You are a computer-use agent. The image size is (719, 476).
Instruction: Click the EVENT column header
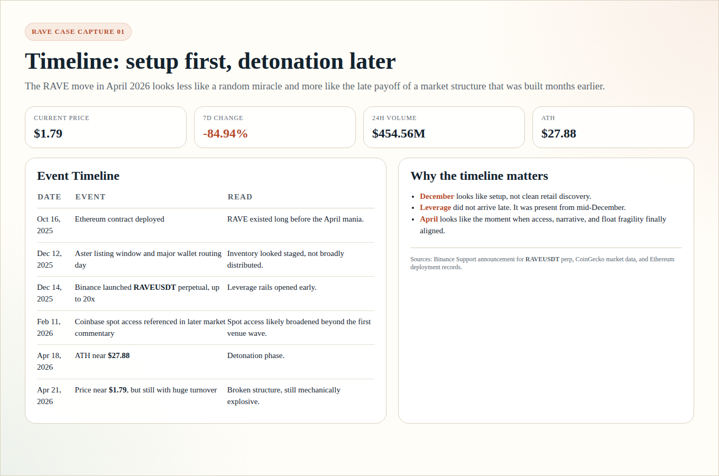(x=90, y=197)
